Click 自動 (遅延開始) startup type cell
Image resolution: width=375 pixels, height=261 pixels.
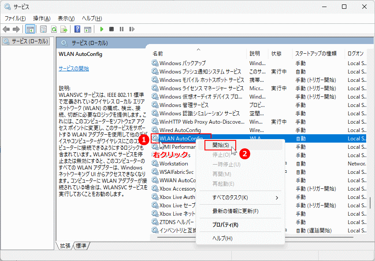(314, 231)
